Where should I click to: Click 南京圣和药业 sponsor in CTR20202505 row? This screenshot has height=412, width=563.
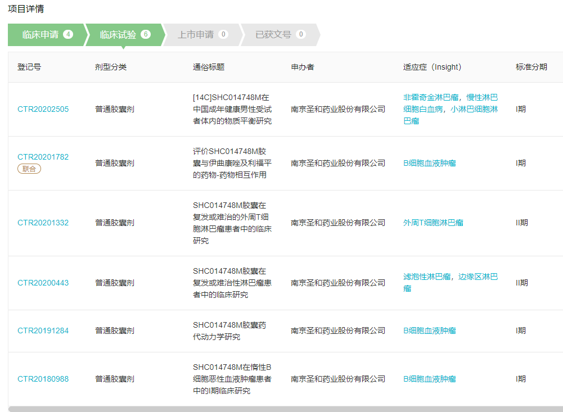click(x=338, y=109)
